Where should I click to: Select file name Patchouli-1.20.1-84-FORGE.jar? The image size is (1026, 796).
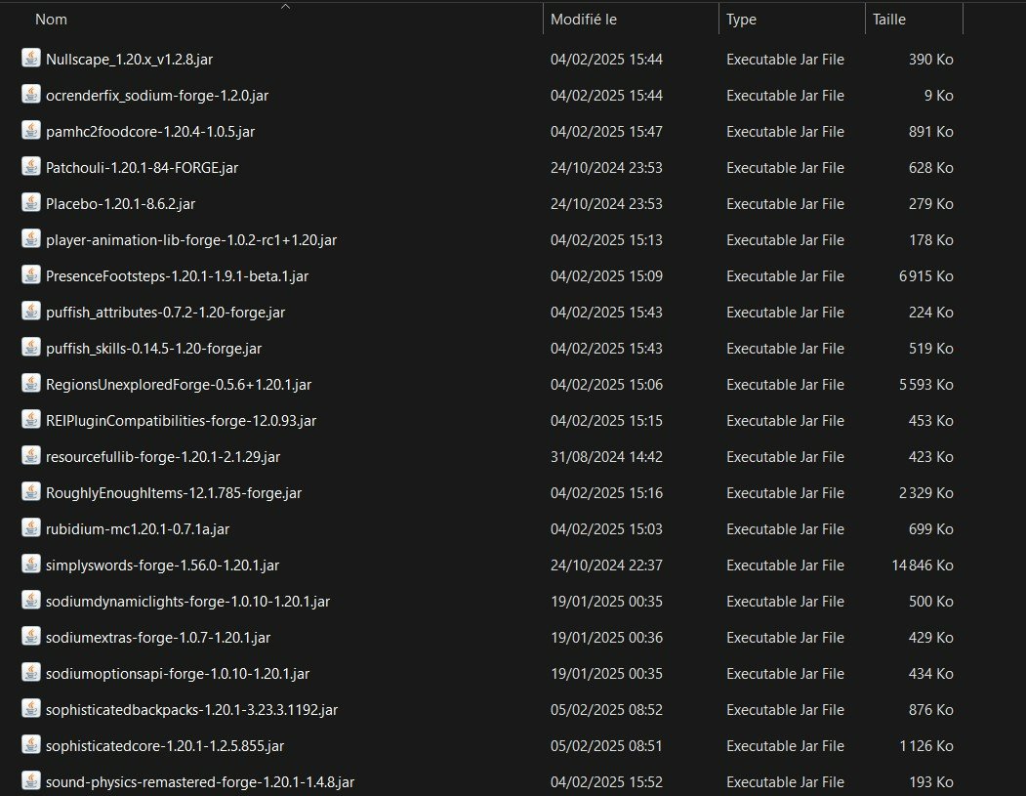pos(142,168)
